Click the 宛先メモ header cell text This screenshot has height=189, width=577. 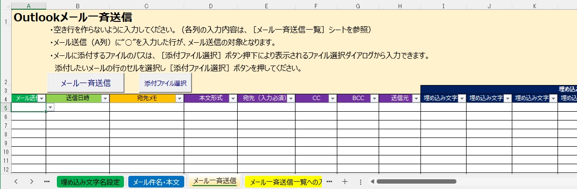(x=146, y=99)
